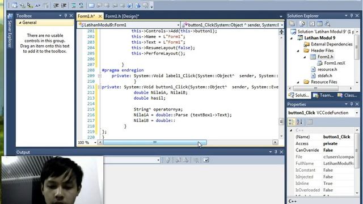The image size is (363, 204).
Task: Click Show All Files icon in Solution Explorer
Action: pos(302,24)
